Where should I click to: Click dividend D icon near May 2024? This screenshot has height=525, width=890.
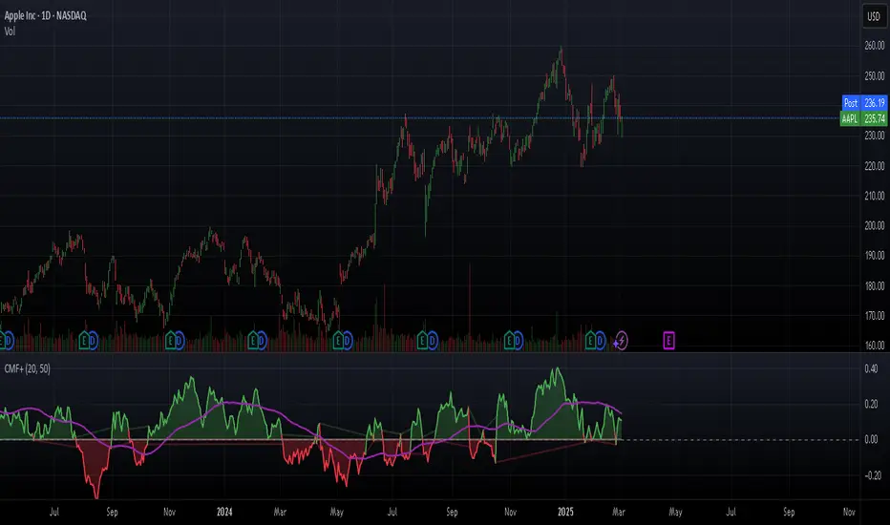[346, 339]
